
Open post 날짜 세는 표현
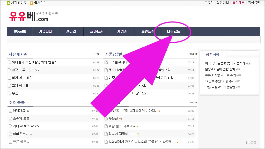pyautogui.click(x=22, y=78)
